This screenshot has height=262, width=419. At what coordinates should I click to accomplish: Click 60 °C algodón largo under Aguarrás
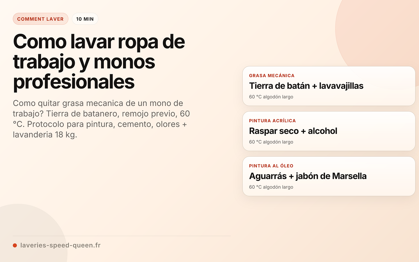pyautogui.click(x=271, y=187)
